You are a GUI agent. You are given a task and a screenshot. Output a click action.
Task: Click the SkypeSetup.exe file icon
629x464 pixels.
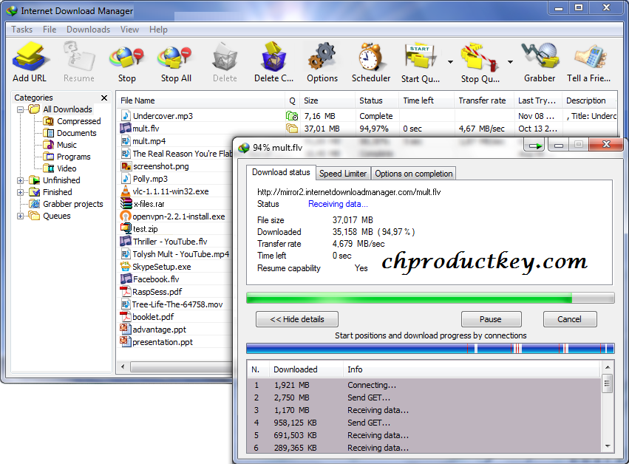coord(126,267)
